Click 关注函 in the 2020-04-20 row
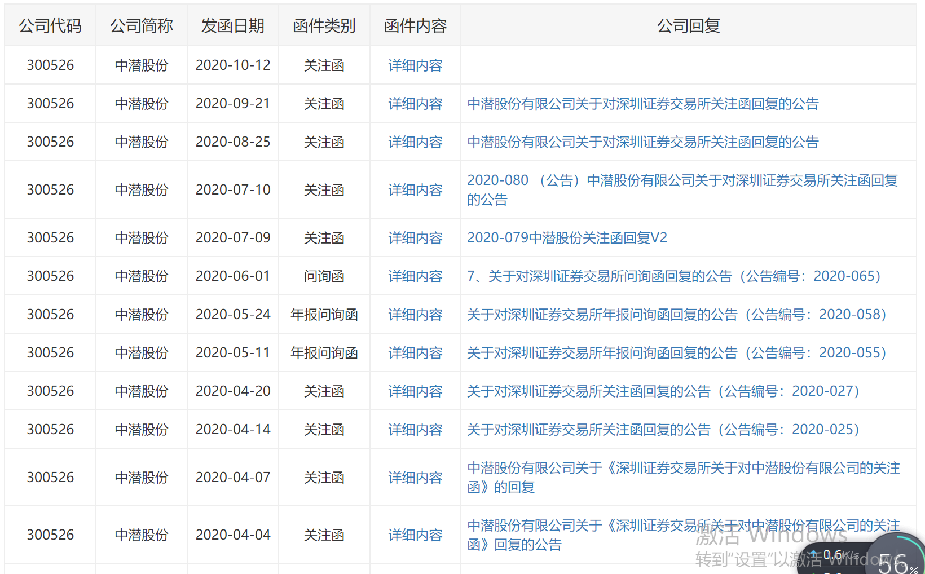 (324, 391)
